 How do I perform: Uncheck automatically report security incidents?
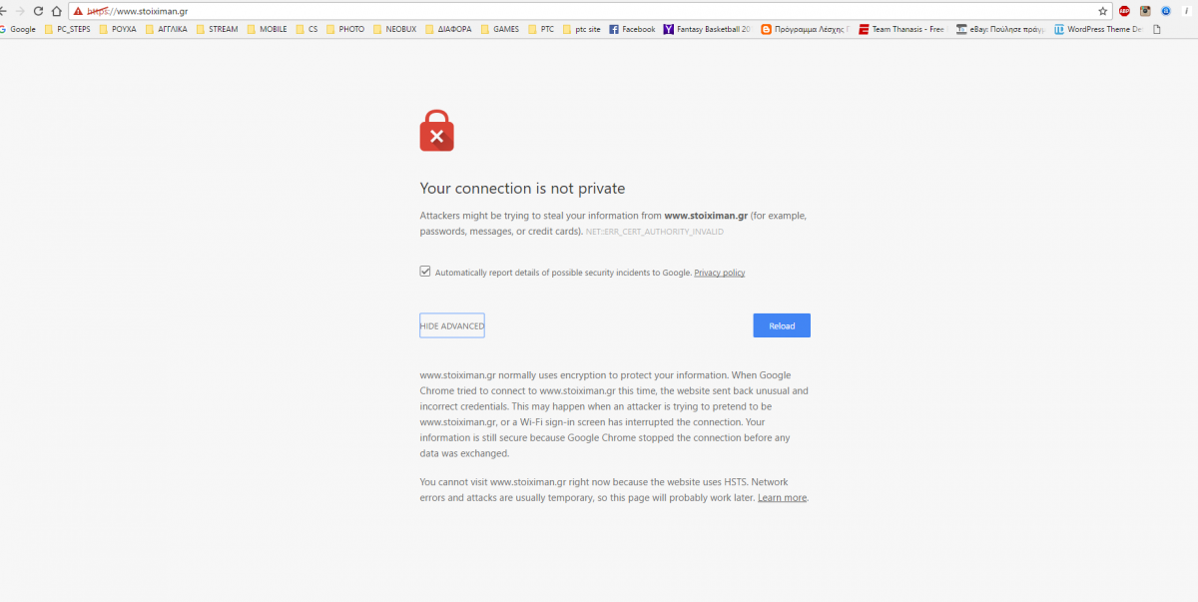point(425,272)
